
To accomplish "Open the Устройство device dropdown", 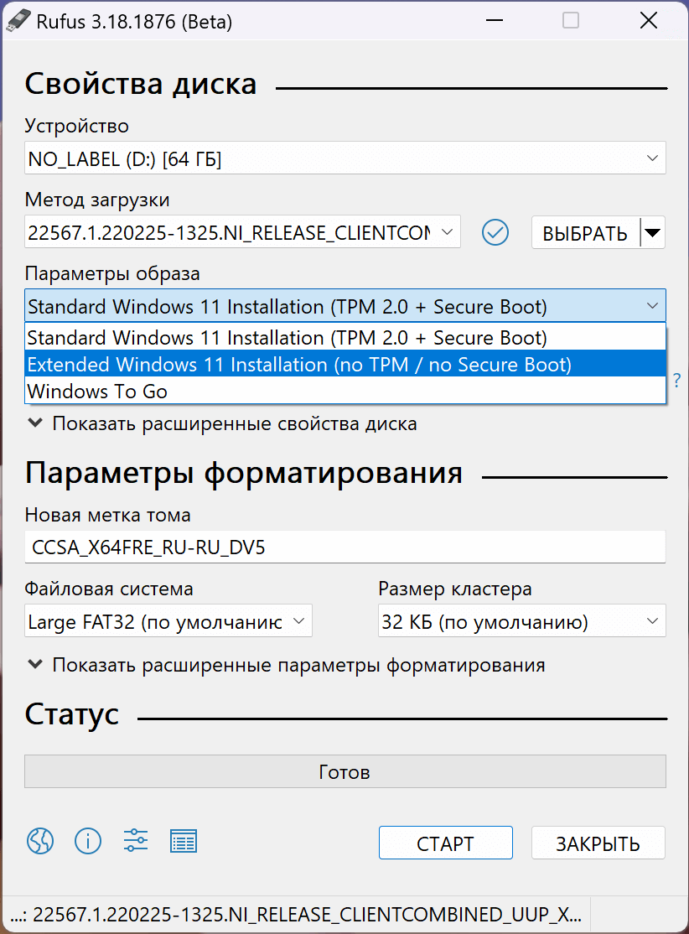I will click(344, 158).
